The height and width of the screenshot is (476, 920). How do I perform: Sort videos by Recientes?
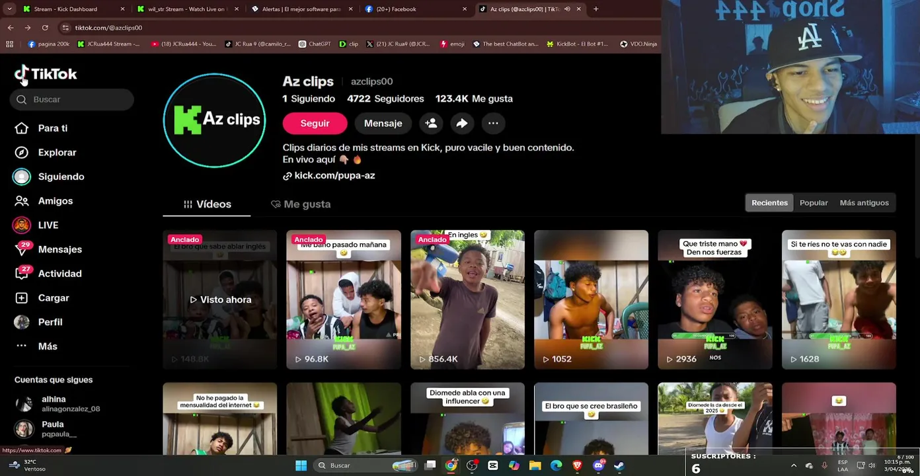point(769,203)
